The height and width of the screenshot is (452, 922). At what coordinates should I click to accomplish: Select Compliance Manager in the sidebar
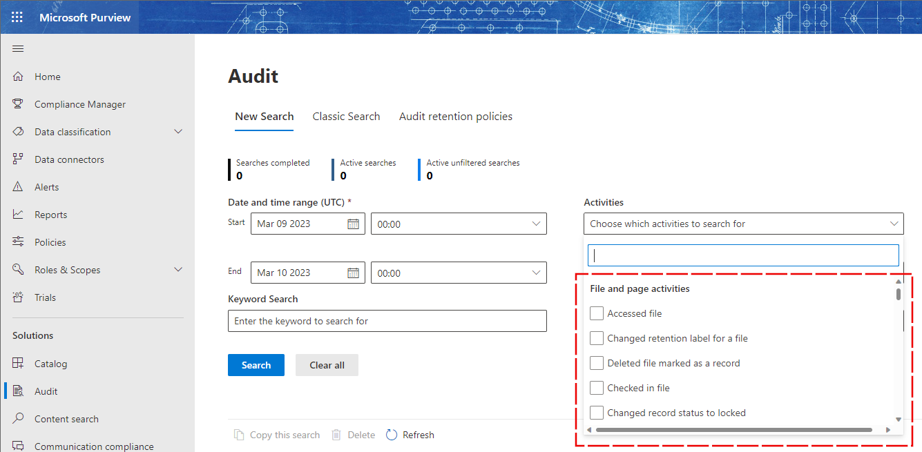point(79,104)
